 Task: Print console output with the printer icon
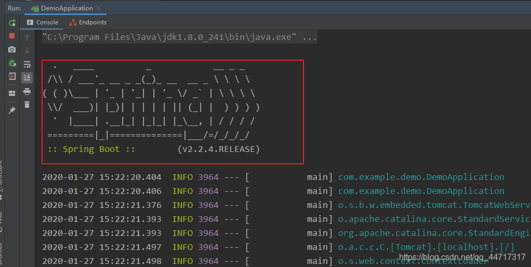[27, 91]
